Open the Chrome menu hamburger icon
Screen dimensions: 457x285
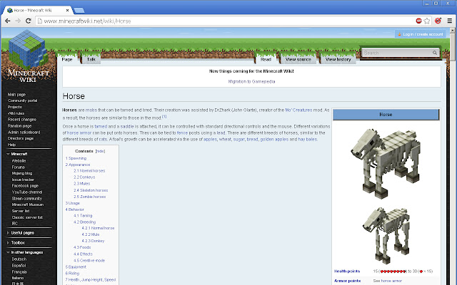pyautogui.click(x=450, y=21)
